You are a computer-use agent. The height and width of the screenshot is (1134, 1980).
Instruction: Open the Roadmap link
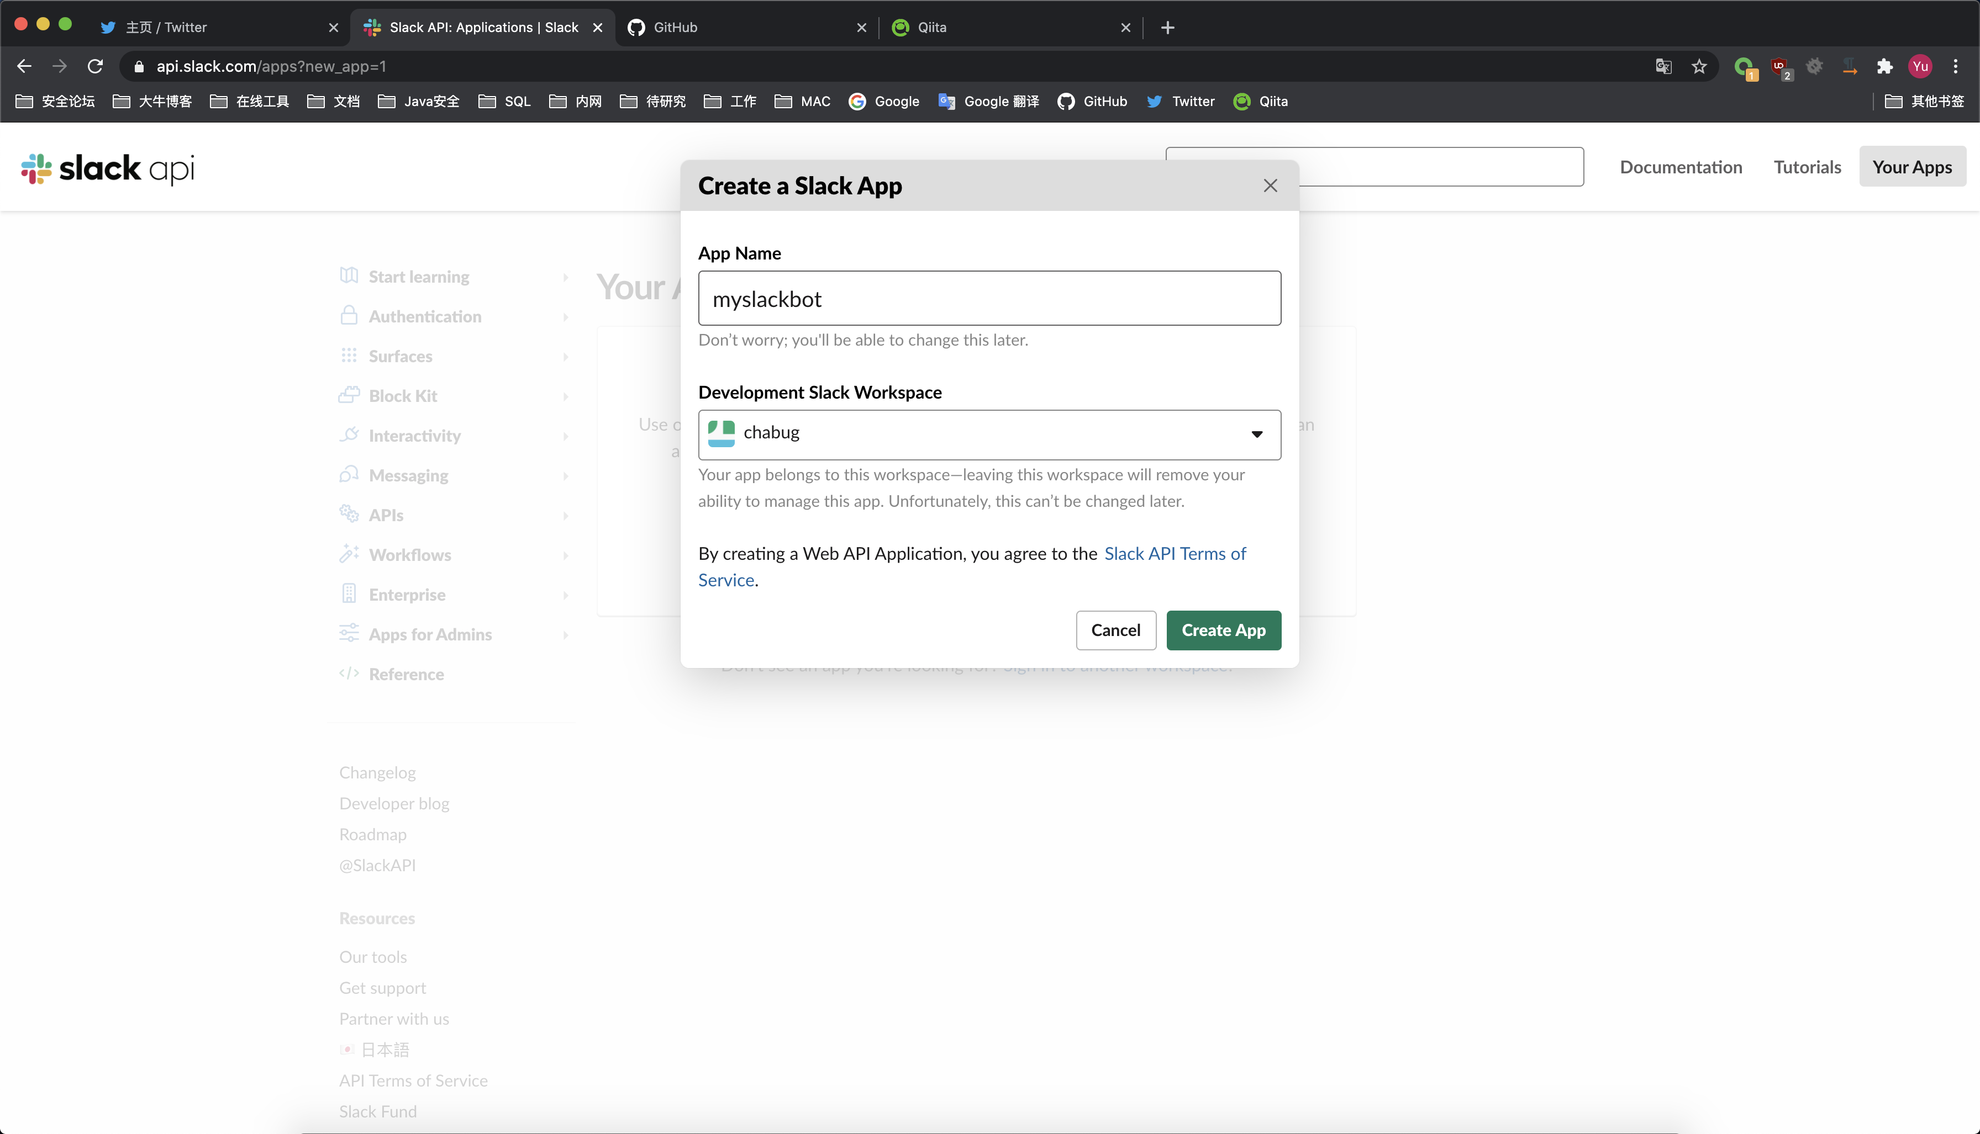coord(372,834)
